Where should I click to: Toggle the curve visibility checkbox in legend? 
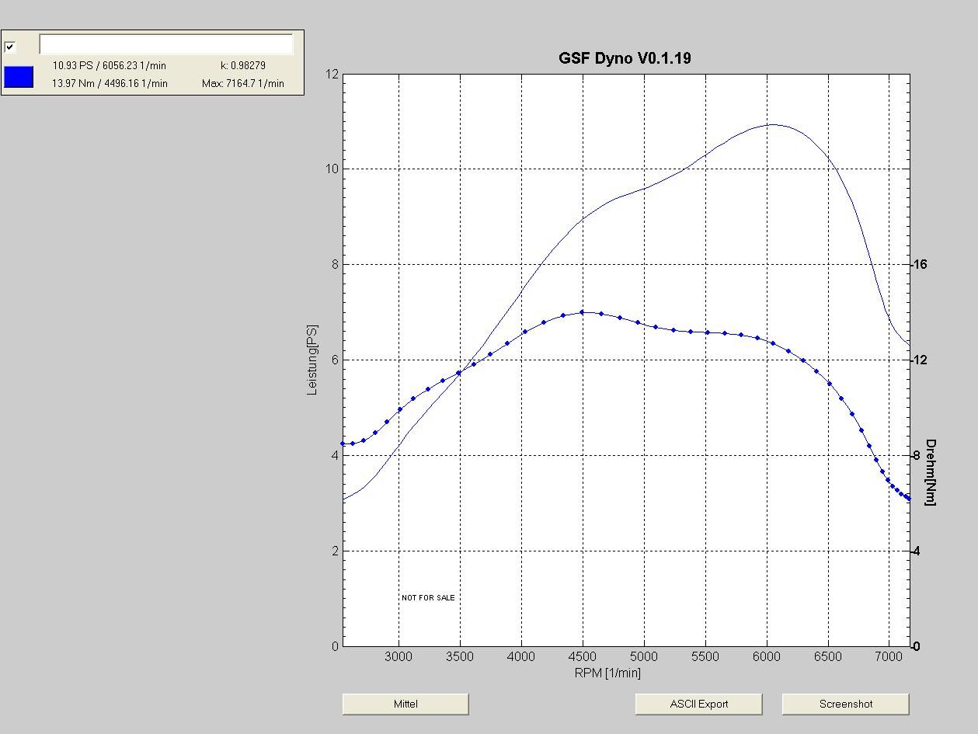pos(10,47)
